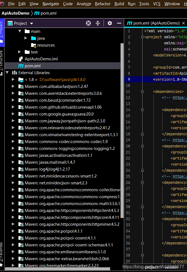The width and height of the screenshot is (187, 272).
Task: Select the java source folder icon
Action: 34,38
